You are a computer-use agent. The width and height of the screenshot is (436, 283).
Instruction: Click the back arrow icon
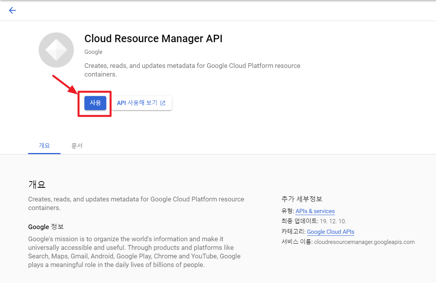pyautogui.click(x=13, y=11)
